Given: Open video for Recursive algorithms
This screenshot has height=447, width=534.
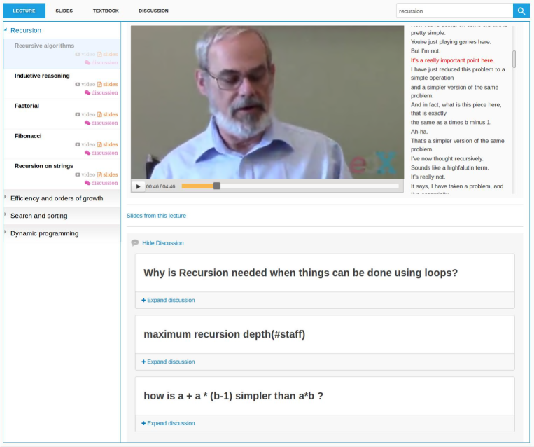Looking at the screenshot, I should click(85, 54).
